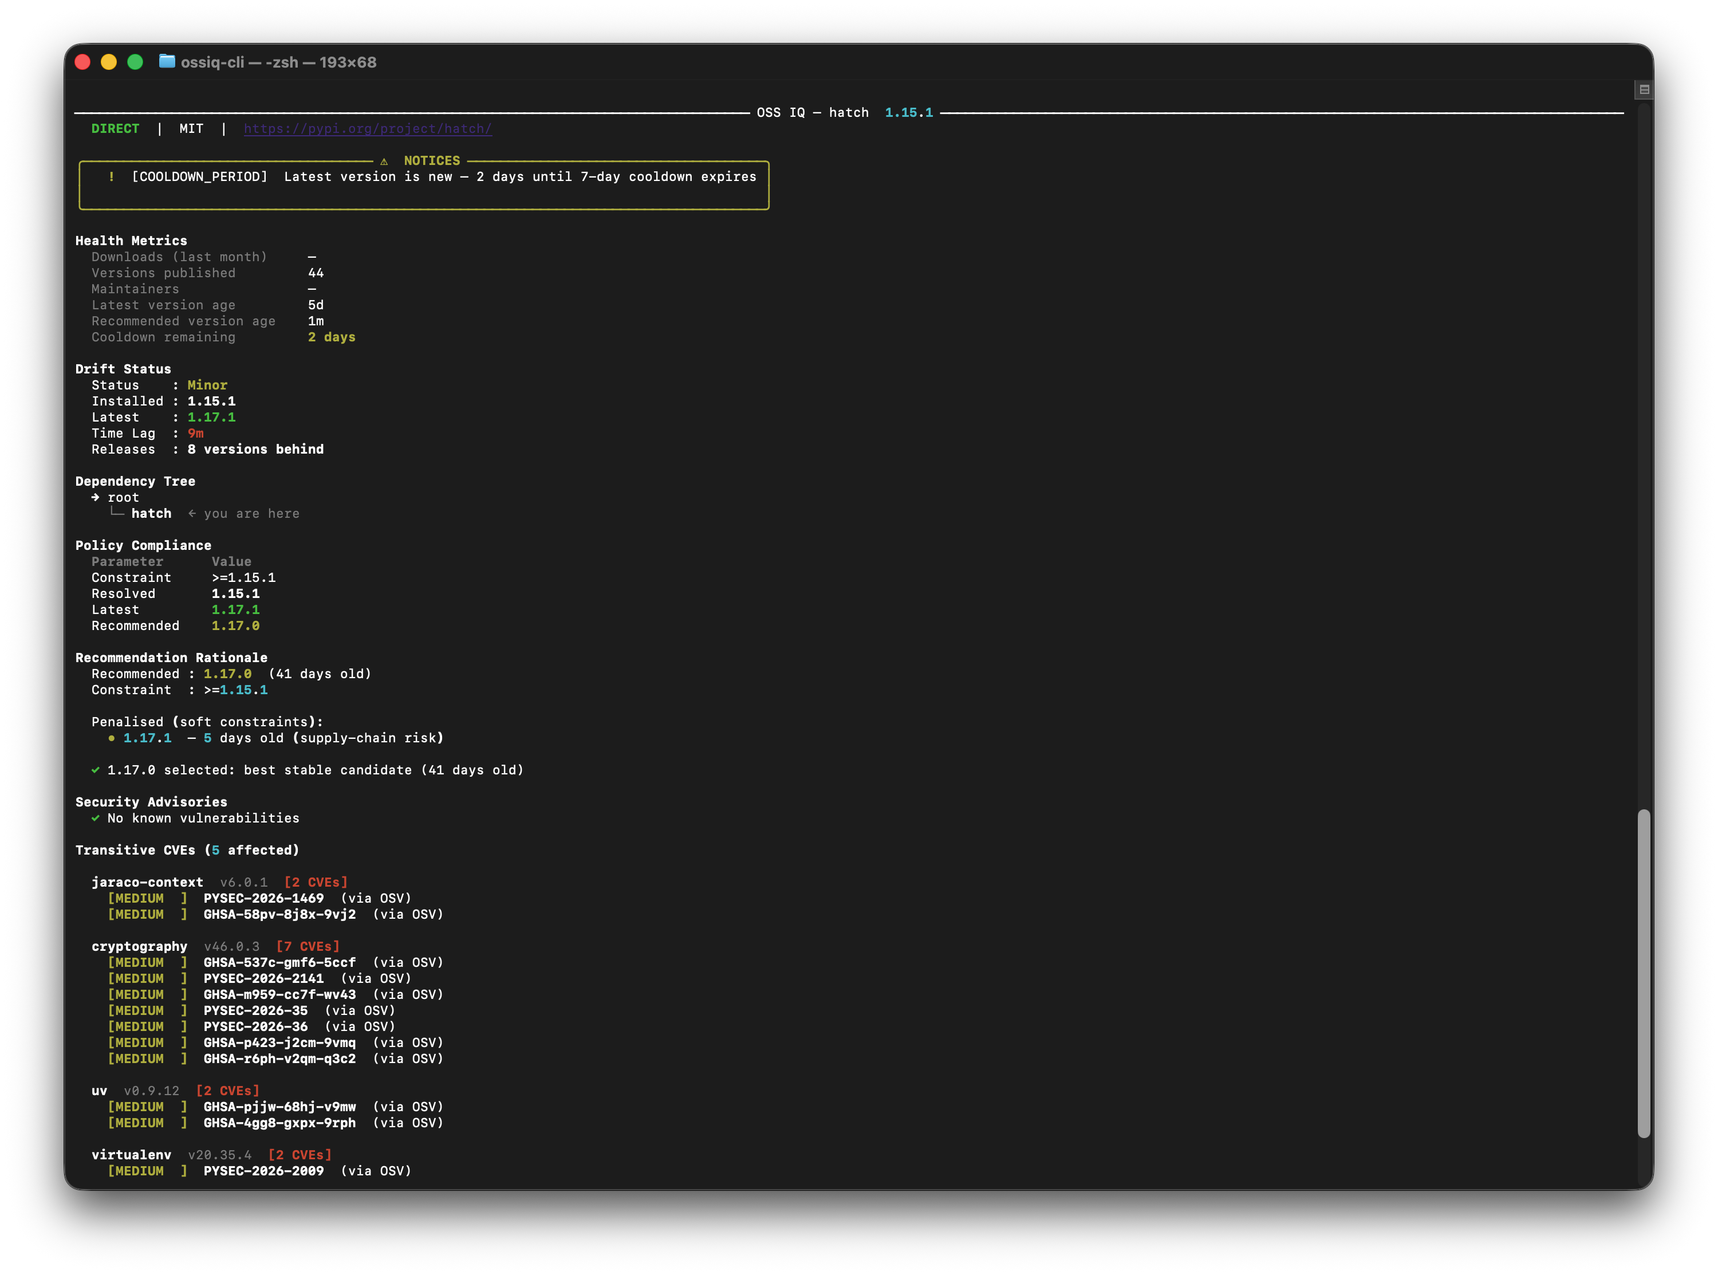Click advisory 'GHSA-537c-gmf6-5ccf'
This screenshot has width=1718, height=1275.
pos(280,963)
